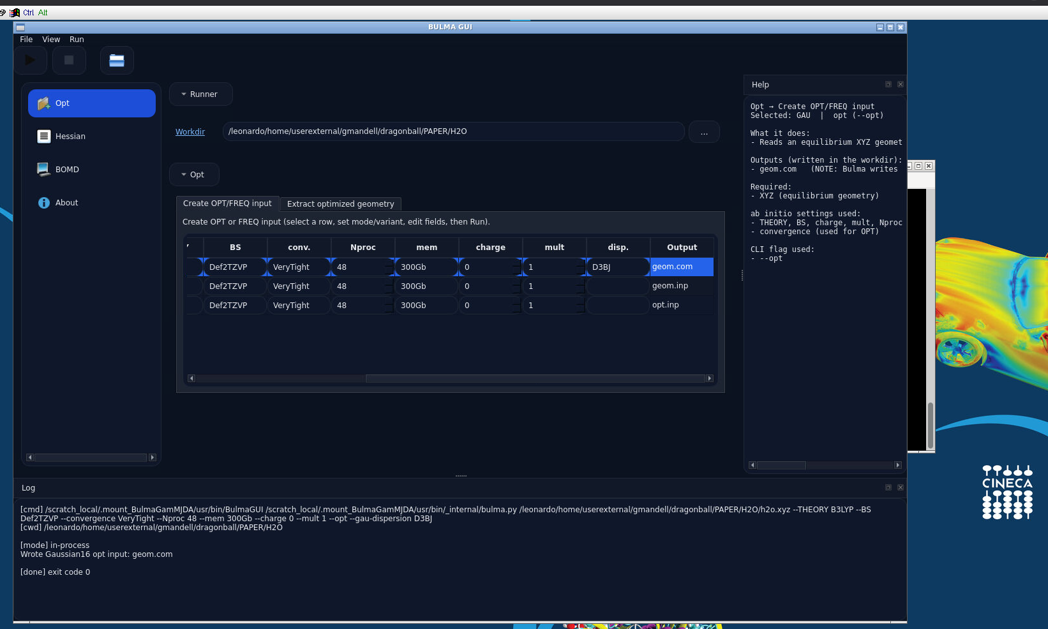Image resolution: width=1048 pixels, height=629 pixels.
Task: Select the opt.inp output cell
Action: (x=682, y=306)
